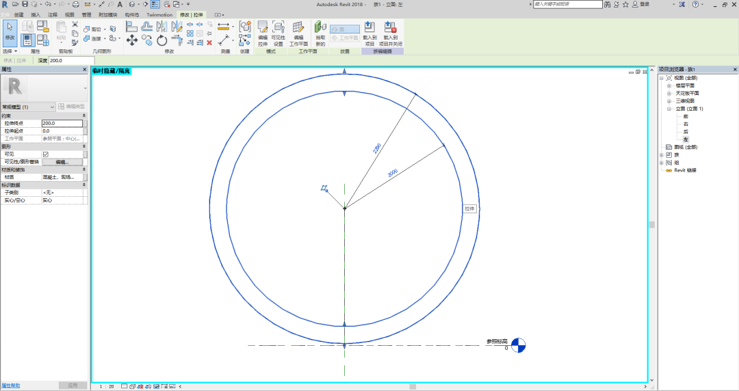Expand the 天花板平面 tree node
The width and height of the screenshot is (739, 391).
coord(669,93)
